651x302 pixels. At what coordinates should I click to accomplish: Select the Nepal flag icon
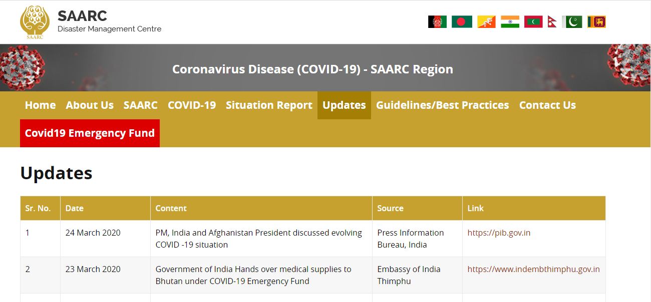[x=552, y=21]
